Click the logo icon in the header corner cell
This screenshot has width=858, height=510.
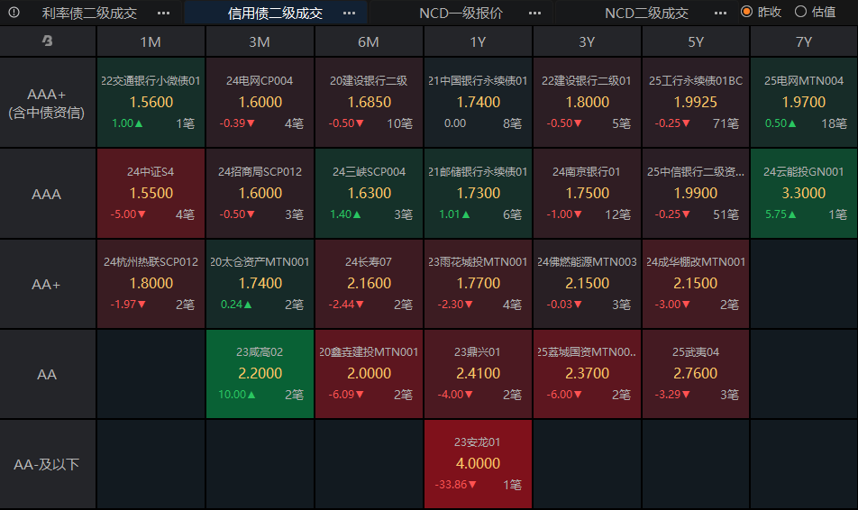point(48,41)
